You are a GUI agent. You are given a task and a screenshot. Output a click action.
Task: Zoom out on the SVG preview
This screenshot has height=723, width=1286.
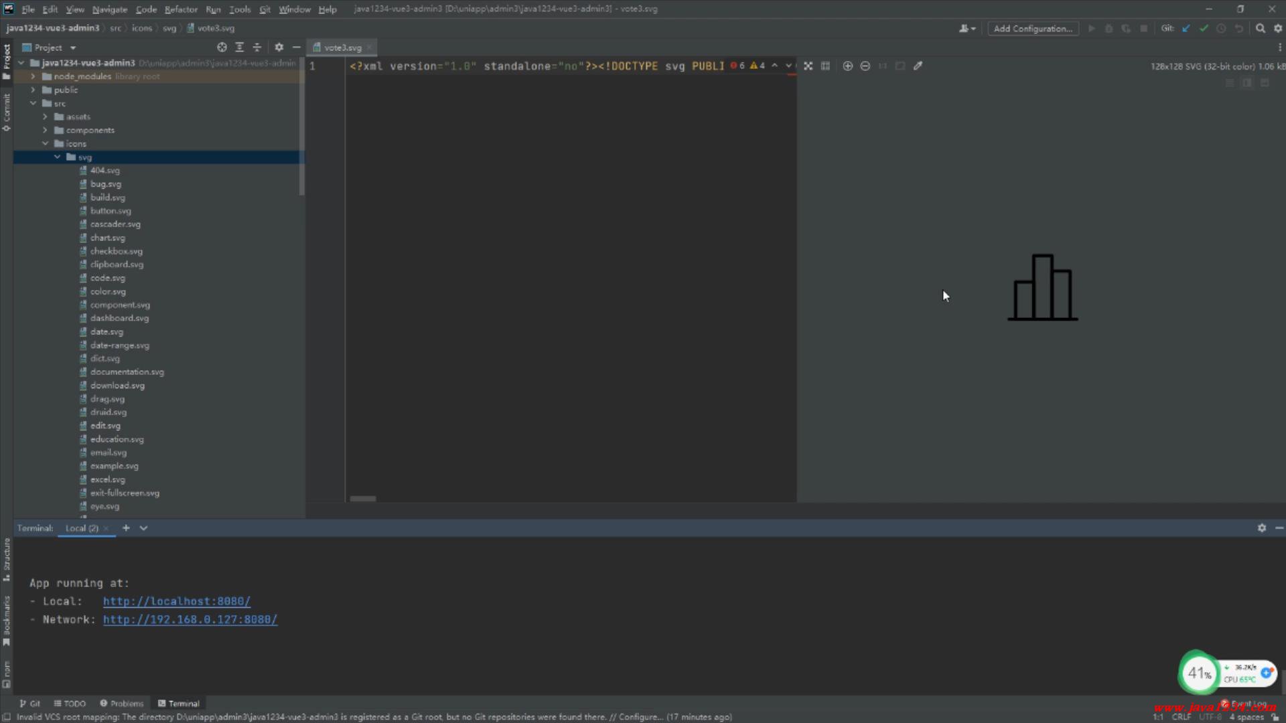(x=865, y=66)
